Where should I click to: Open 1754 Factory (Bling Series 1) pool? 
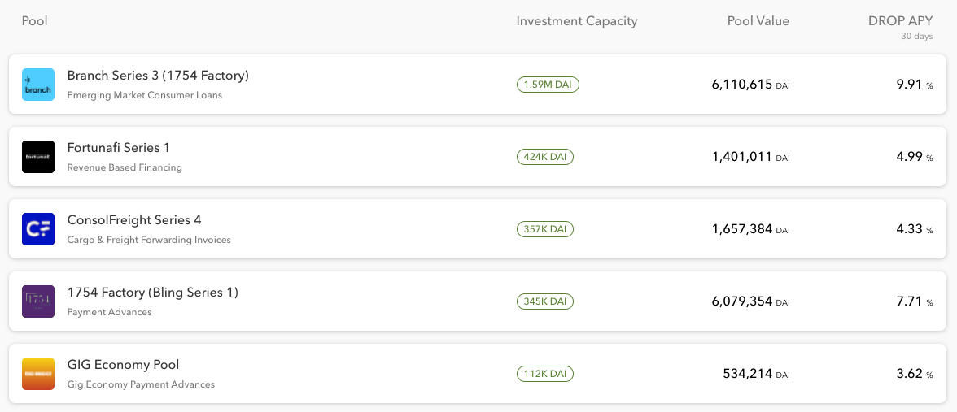point(153,293)
